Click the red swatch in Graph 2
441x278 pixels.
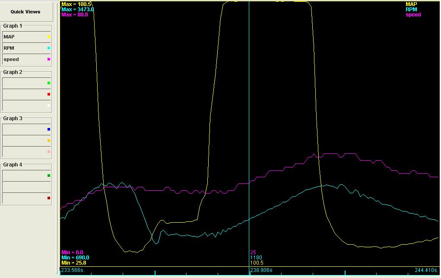click(49, 94)
